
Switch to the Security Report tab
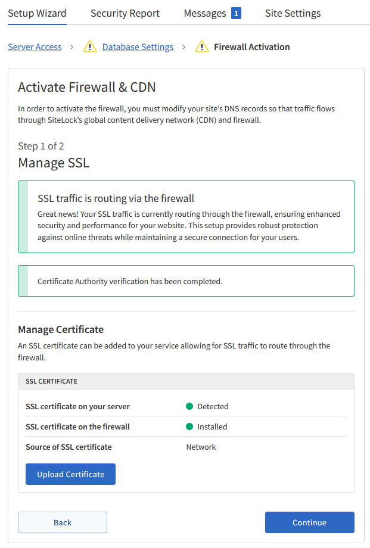click(x=125, y=13)
